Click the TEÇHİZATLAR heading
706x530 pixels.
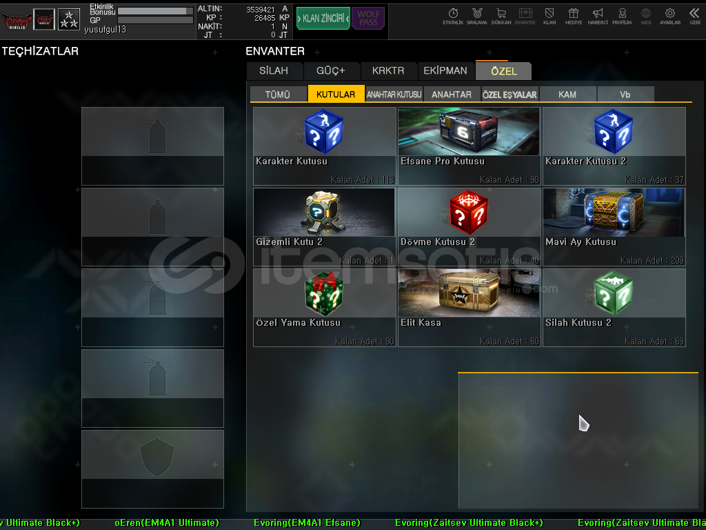[x=40, y=51]
